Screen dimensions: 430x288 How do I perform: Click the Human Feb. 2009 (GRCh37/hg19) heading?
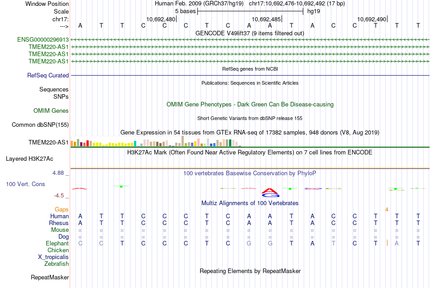(x=199, y=4)
